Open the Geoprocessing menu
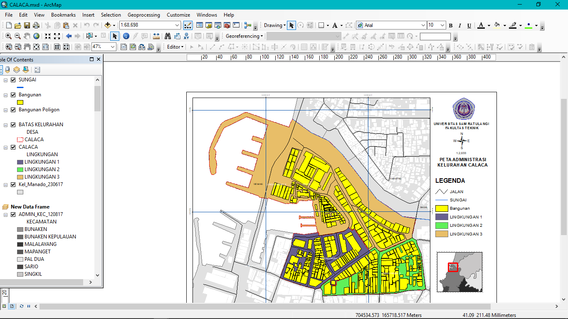The height and width of the screenshot is (319, 568). coord(143,15)
